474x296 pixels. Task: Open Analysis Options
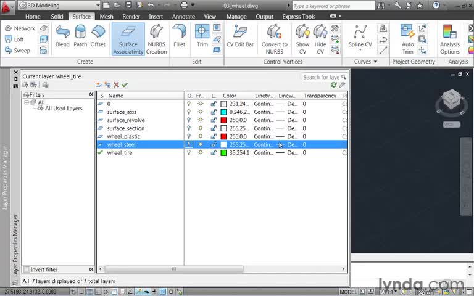coord(450,39)
